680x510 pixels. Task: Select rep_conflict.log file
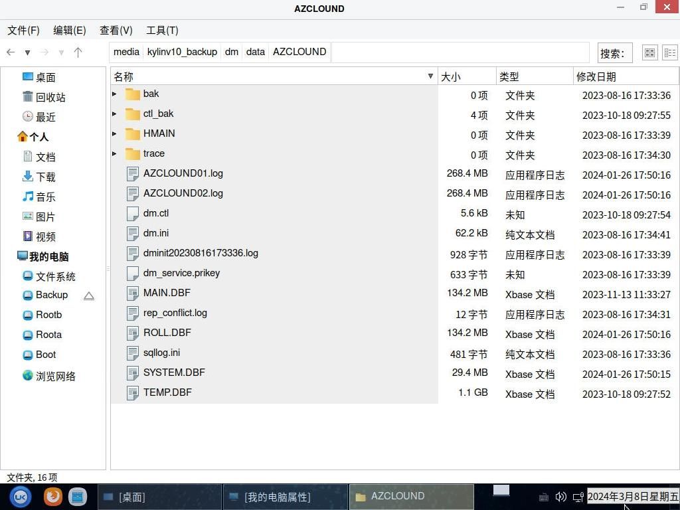coord(175,313)
